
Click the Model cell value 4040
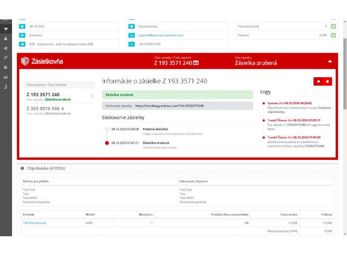(89, 223)
